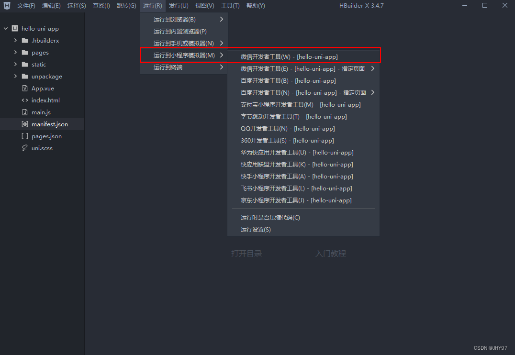
Task: Click the unpackage folder icon
Action: pyautogui.click(x=25, y=76)
